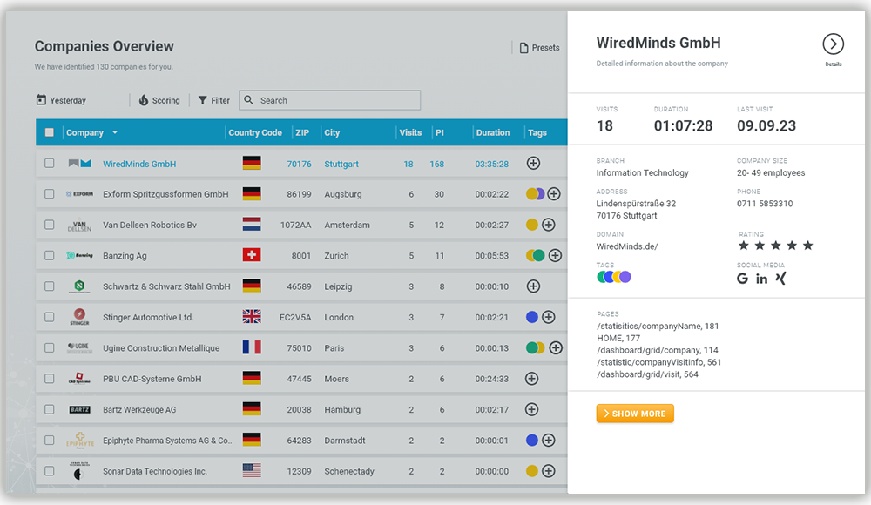
Task: Select the Sonar Data Technologies Inc. row name
Action: (155, 471)
